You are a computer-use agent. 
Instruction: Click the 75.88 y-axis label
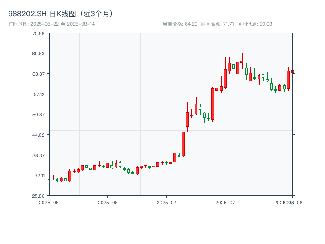38,33
